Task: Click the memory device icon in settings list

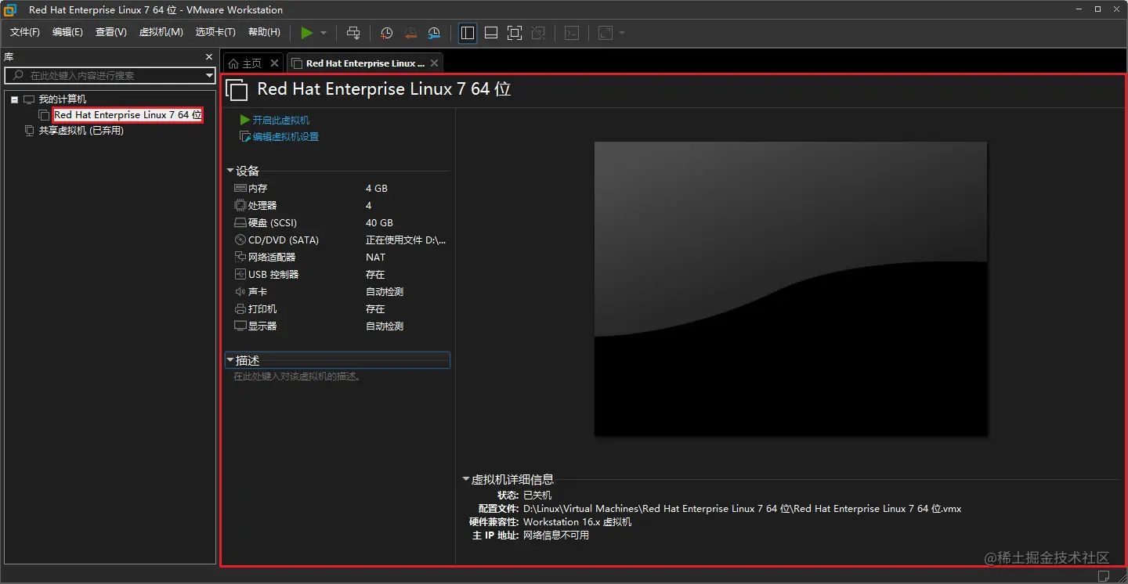Action: coord(239,188)
